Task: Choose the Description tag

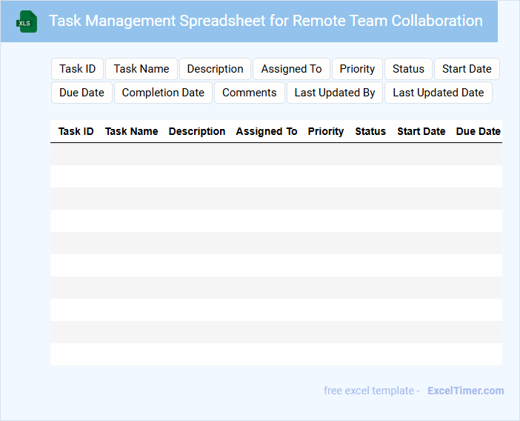Action: [215, 69]
